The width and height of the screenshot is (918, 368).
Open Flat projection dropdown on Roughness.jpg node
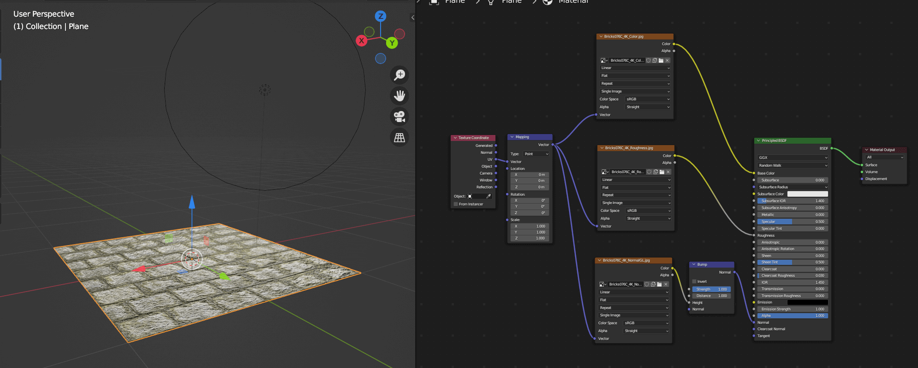636,187
